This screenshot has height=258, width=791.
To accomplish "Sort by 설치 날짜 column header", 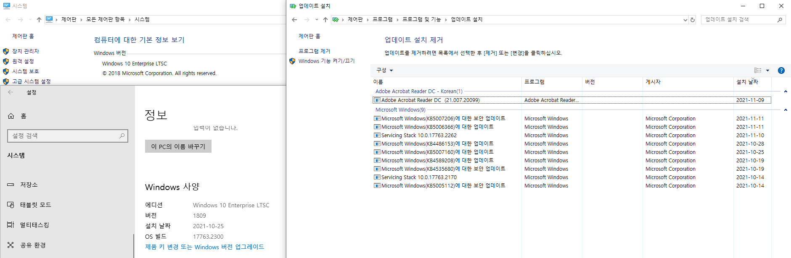I will pyautogui.click(x=753, y=82).
